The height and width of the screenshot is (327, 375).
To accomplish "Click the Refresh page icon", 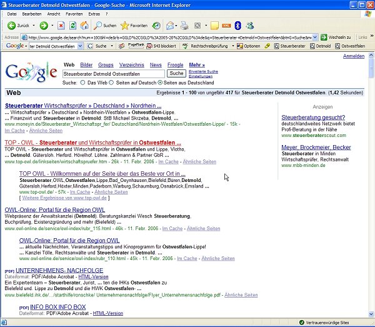I will point(72,26).
